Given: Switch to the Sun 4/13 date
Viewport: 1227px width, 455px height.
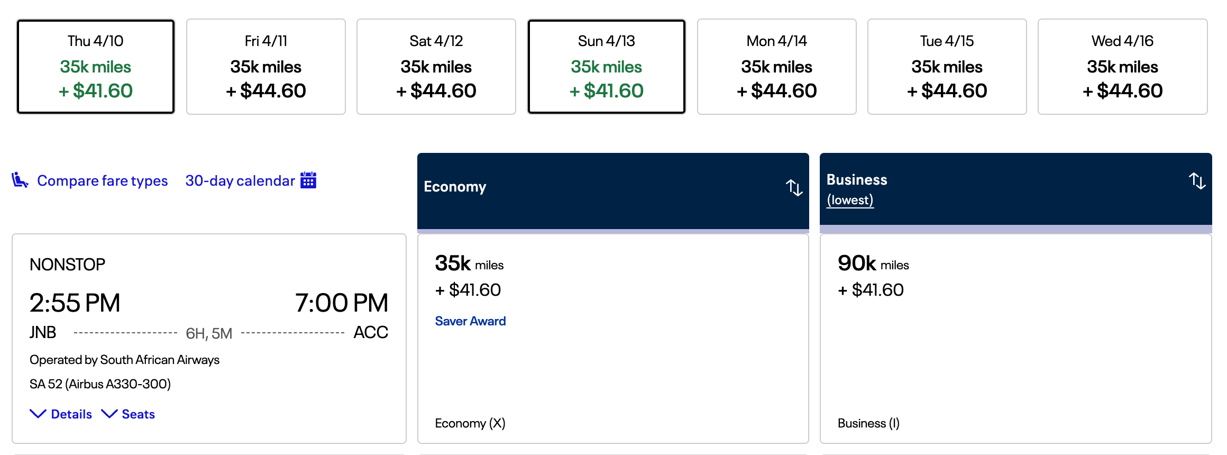Looking at the screenshot, I should tap(606, 66).
